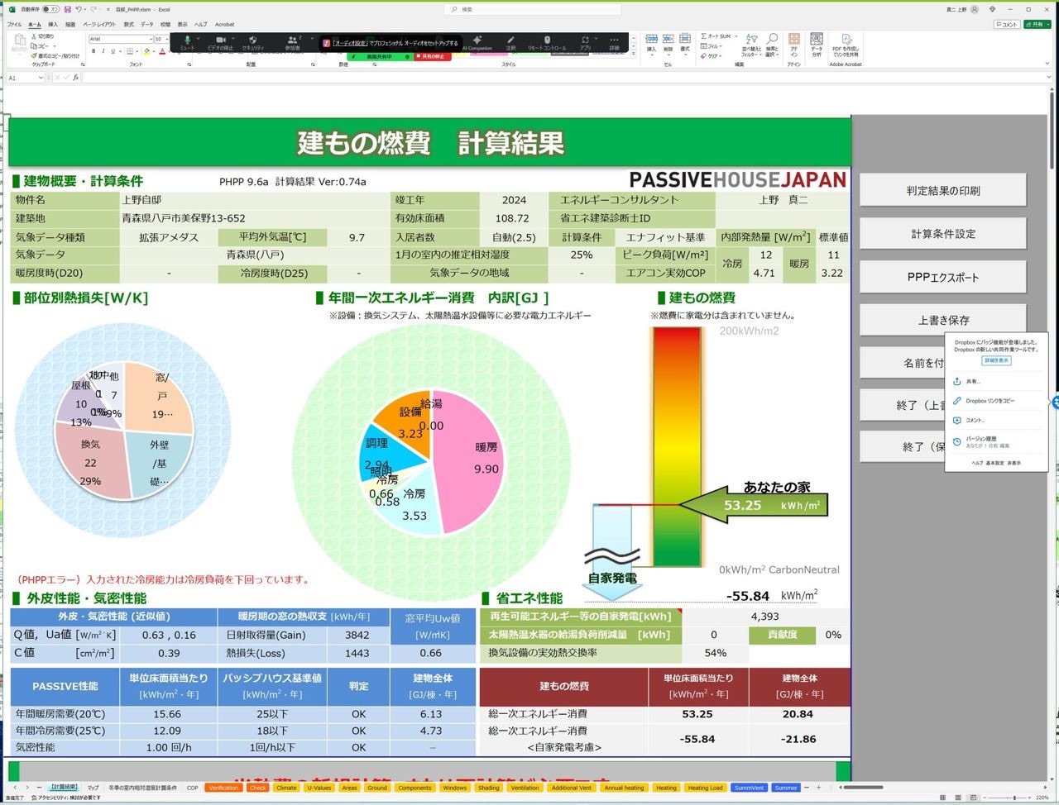Stop screen sharing with the red button
Image resolution: width=1059 pixels, height=805 pixels.
pyautogui.click(x=434, y=56)
